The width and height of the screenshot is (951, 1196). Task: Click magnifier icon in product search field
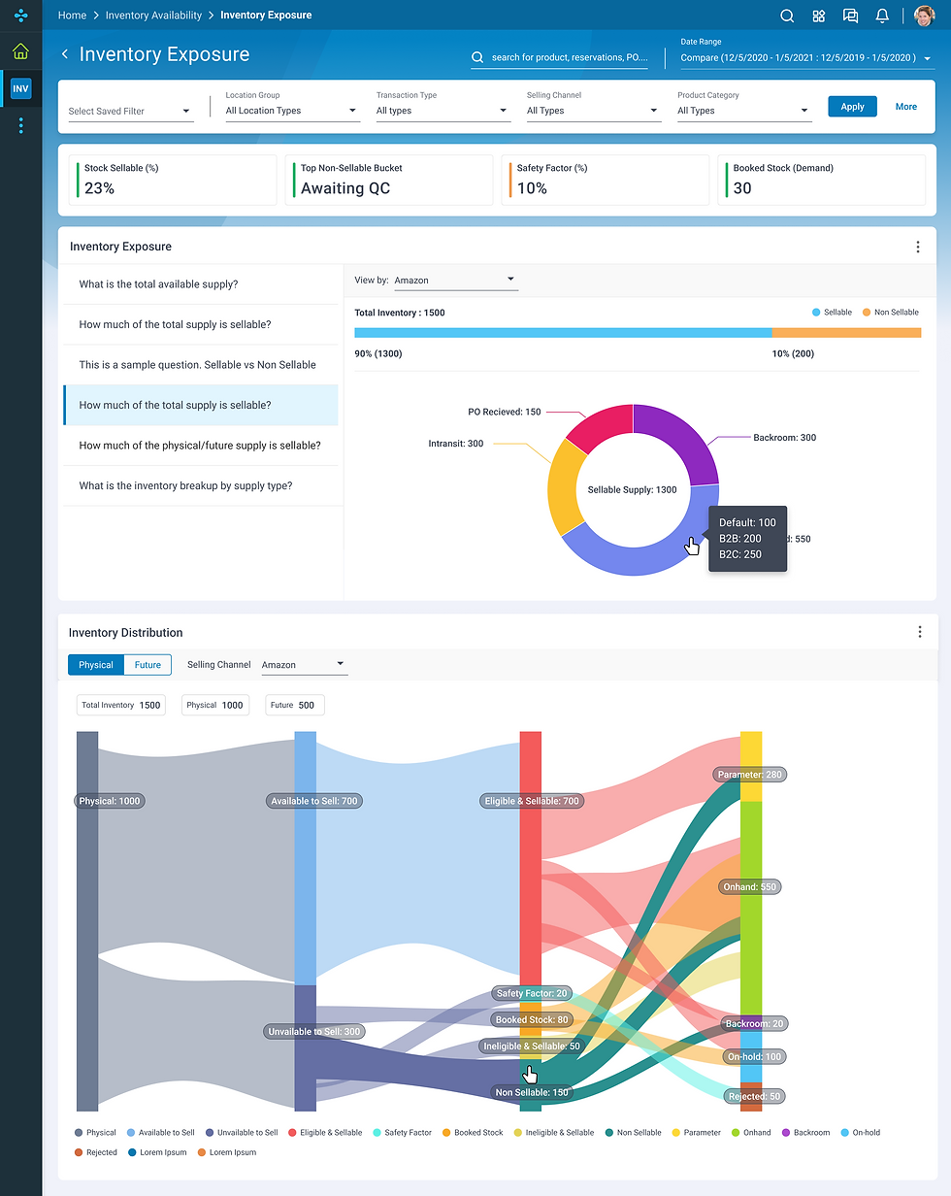pyautogui.click(x=477, y=57)
